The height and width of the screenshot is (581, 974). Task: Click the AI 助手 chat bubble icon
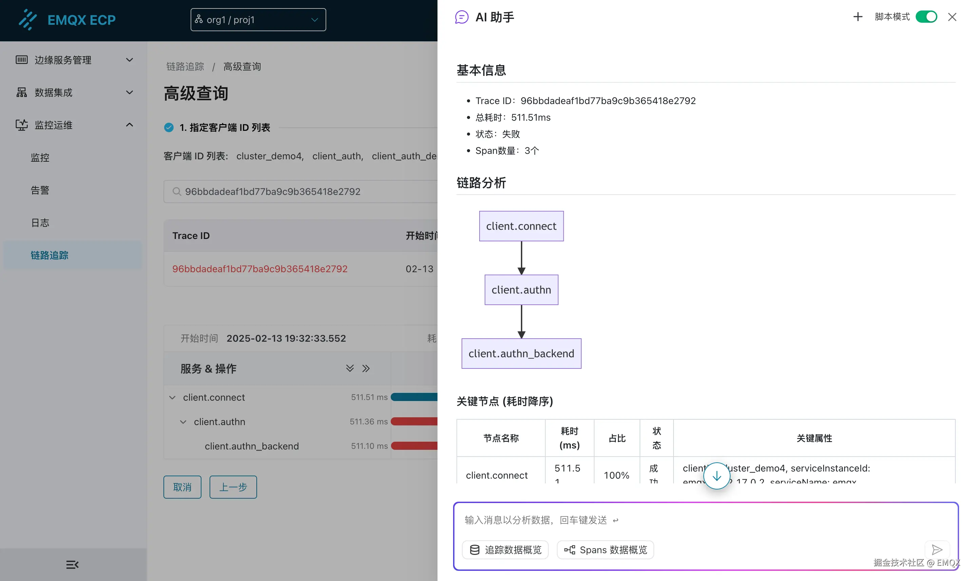(462, 17)
